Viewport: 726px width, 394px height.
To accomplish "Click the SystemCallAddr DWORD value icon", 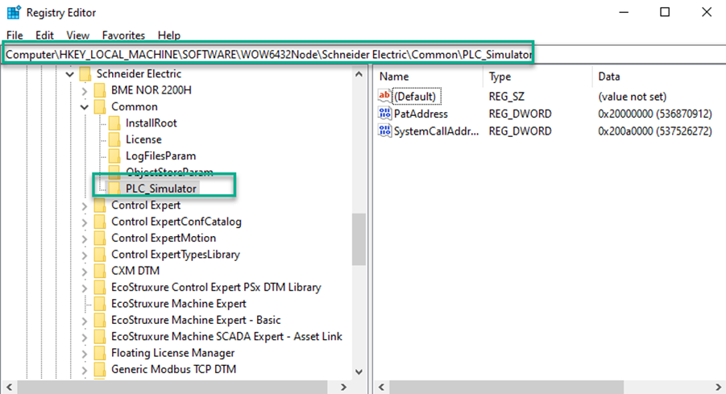I will pos(385,131).
